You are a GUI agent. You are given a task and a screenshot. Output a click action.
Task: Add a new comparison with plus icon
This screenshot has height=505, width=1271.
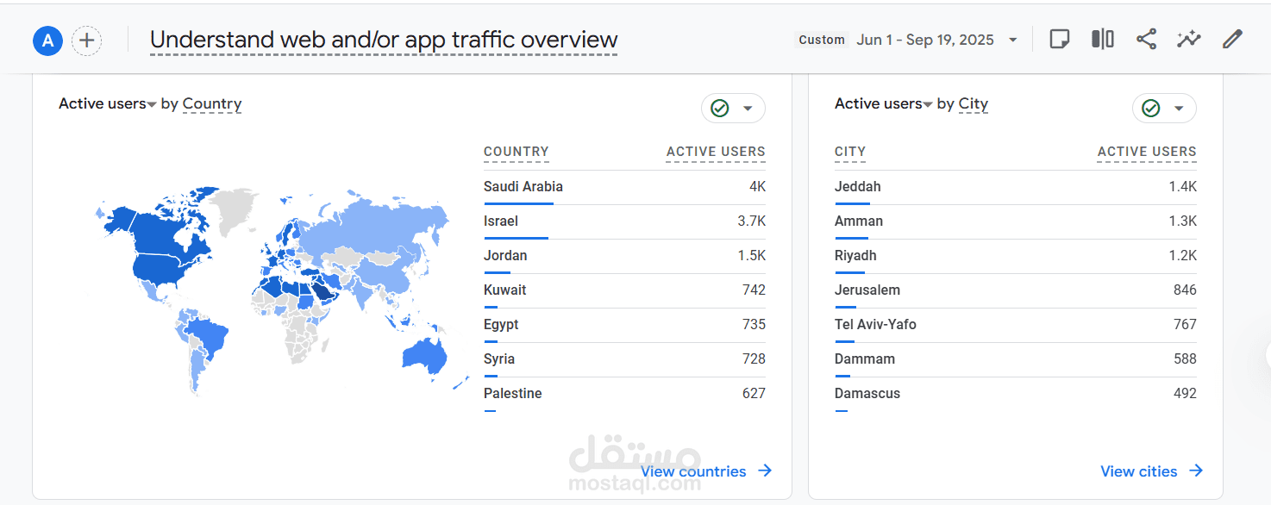pos(86,41)
